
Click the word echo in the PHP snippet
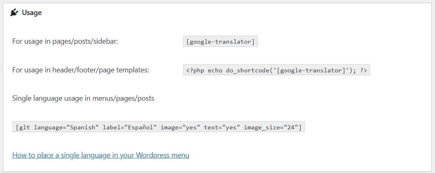(215, 70)
